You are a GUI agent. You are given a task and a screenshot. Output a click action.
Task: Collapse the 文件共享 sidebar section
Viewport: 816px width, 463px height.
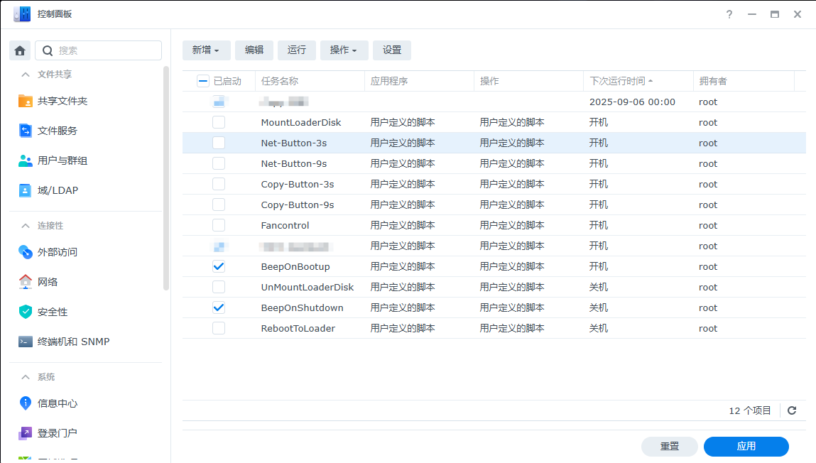point(26,75)
